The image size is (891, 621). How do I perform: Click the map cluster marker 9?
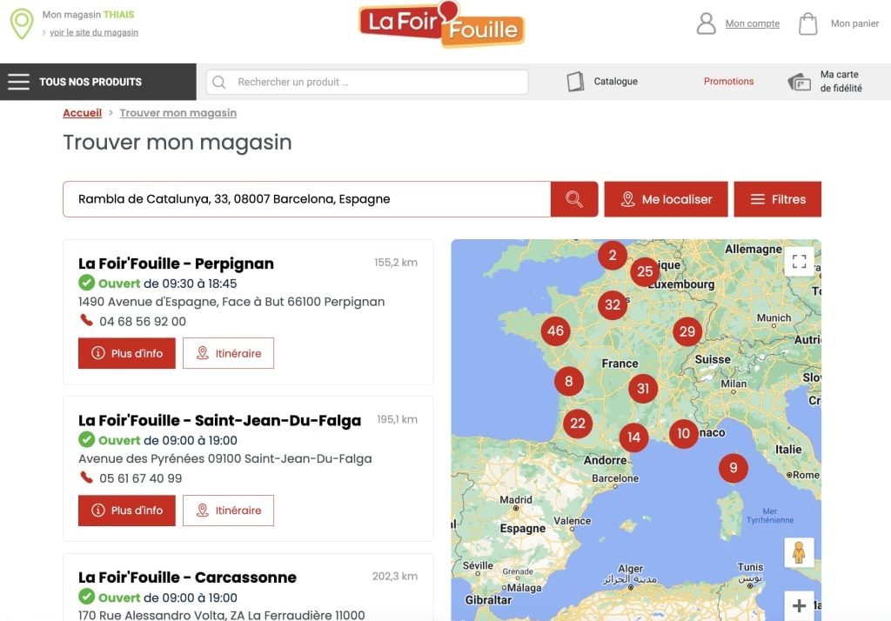click(x=733, y=468)
